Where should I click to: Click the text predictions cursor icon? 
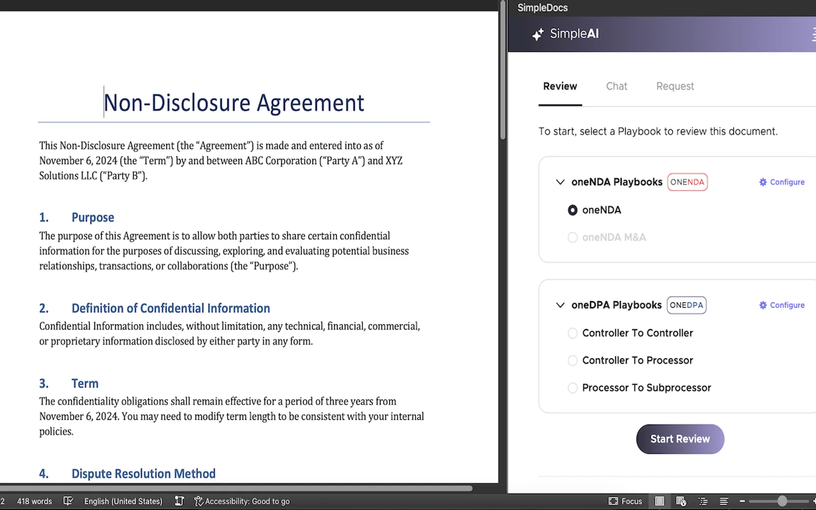(x=179, y=501)
